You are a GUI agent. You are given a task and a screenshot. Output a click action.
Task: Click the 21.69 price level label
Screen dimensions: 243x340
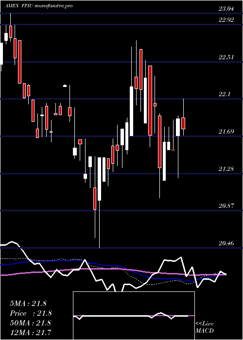[x=226, y=132]
